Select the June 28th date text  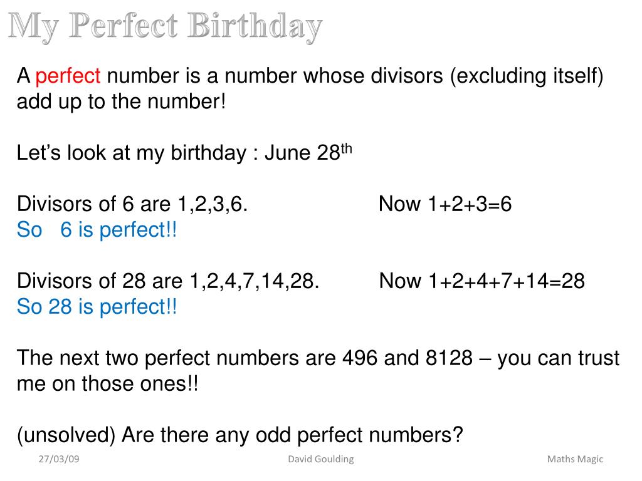[x=308, y=152]
